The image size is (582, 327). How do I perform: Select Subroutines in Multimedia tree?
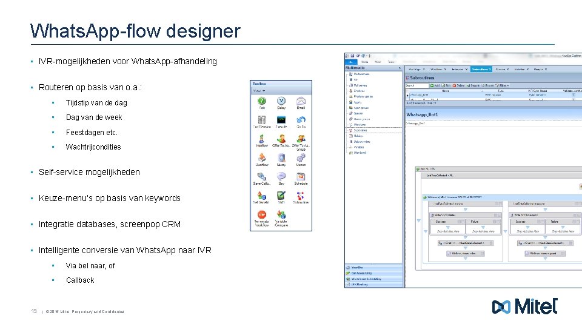[x=358, y=131]
